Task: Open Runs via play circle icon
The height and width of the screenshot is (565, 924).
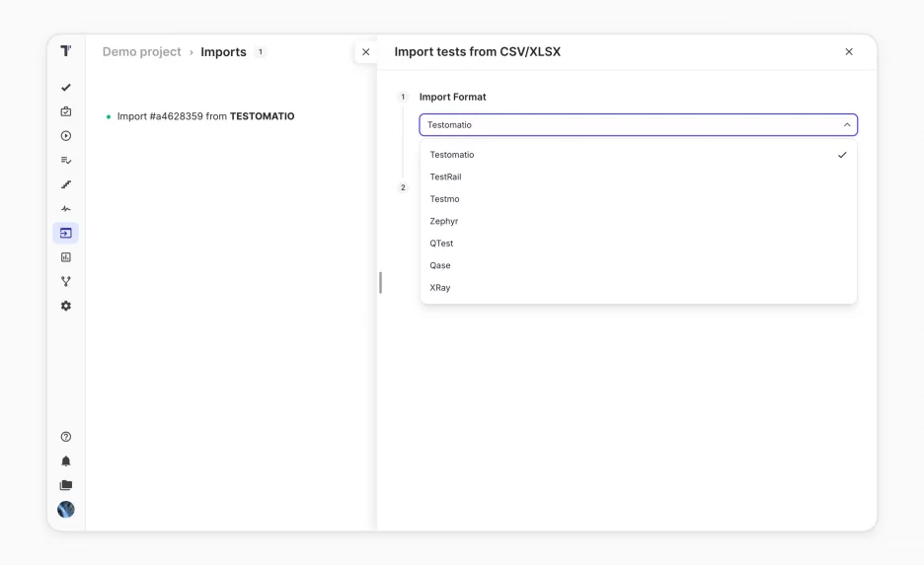Action: (66, 136)
